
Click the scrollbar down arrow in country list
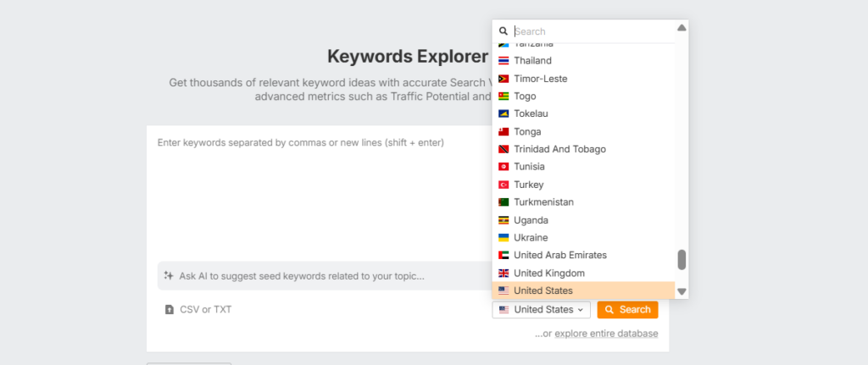coord(682,291)
